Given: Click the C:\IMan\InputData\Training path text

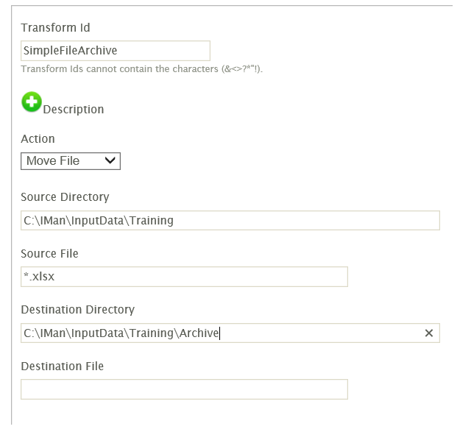Looking at the screenshot, I should pos(99,220).
